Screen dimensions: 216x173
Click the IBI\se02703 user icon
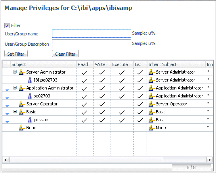point(30,80)
